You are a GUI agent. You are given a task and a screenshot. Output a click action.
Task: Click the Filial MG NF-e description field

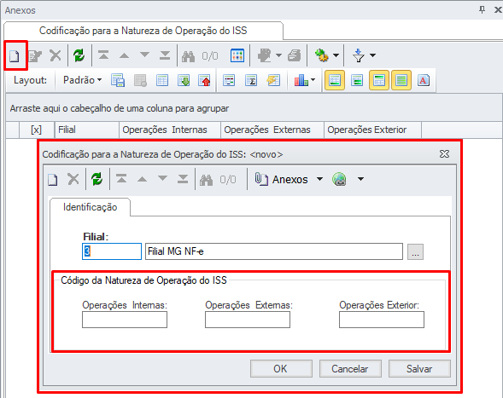(274, 251)
